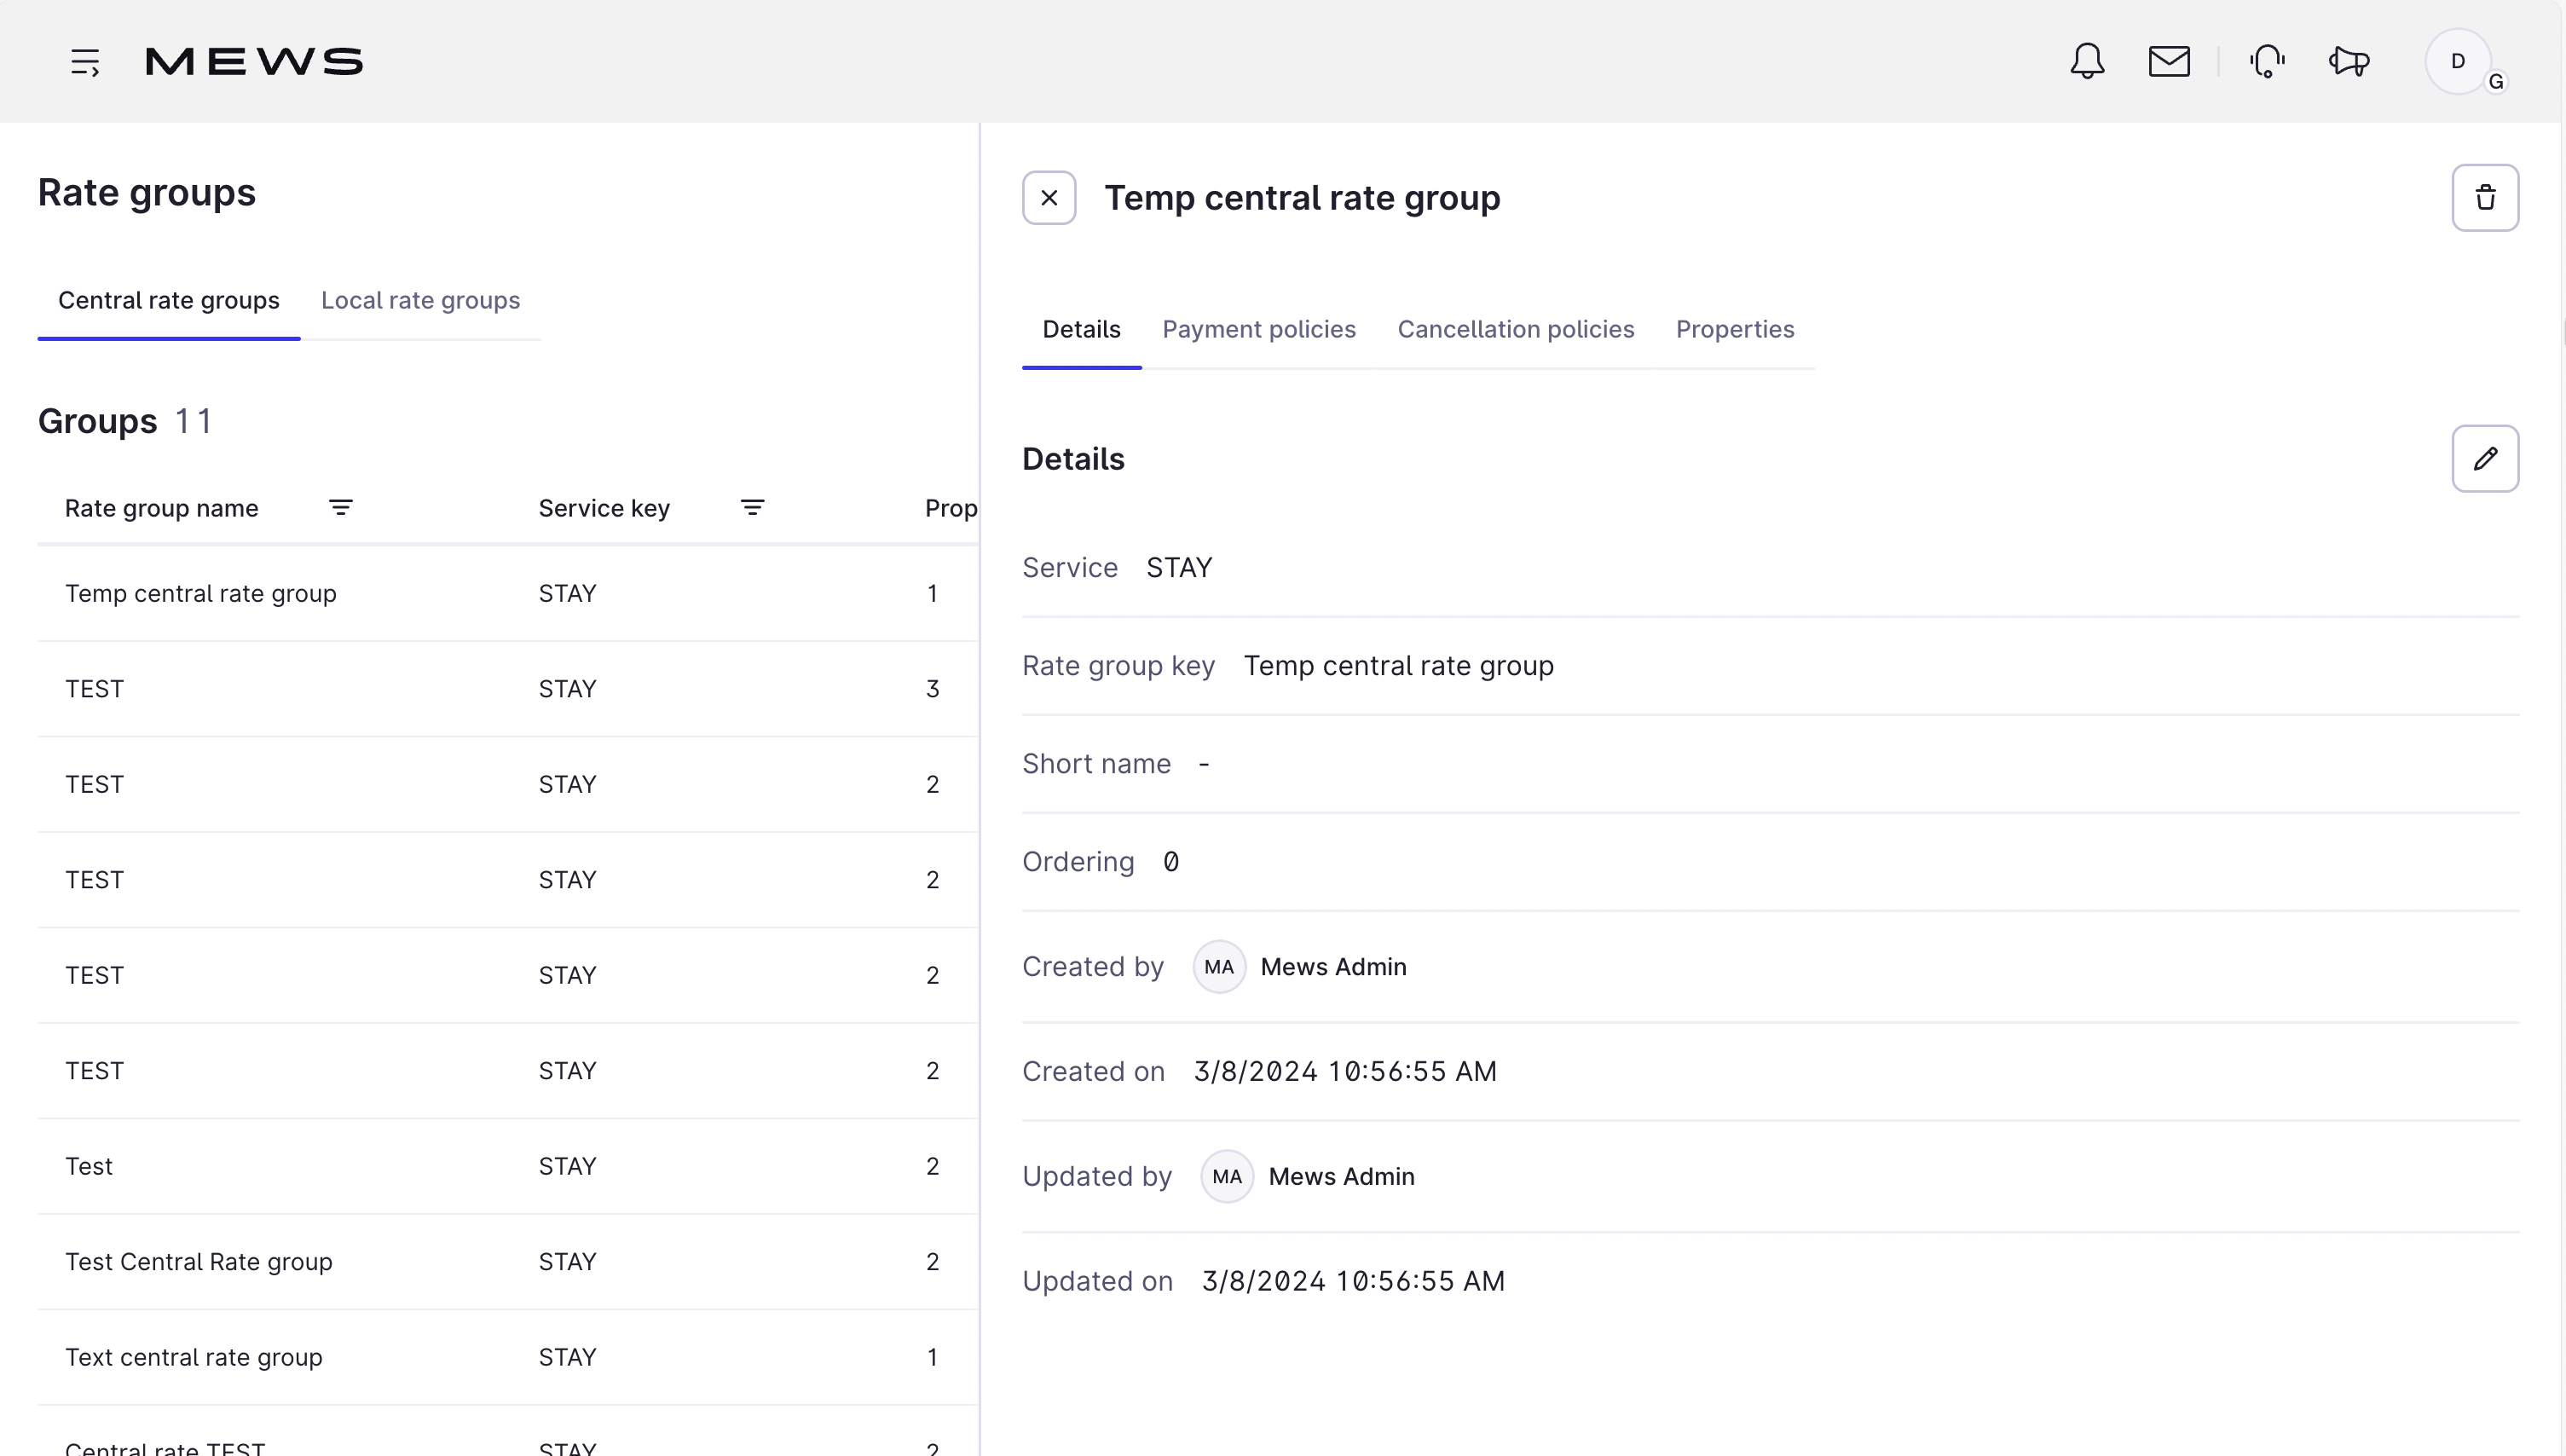Click the Created on timestamp
Screen dimensions: 2566x1456
pyautogui.click(x=1345, y=1072)
